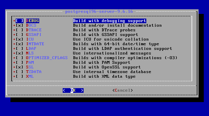Uncheck the INTDATE option checkbox
The height and width of the screenshot is (116, 209).
click(x=20, y=44)
